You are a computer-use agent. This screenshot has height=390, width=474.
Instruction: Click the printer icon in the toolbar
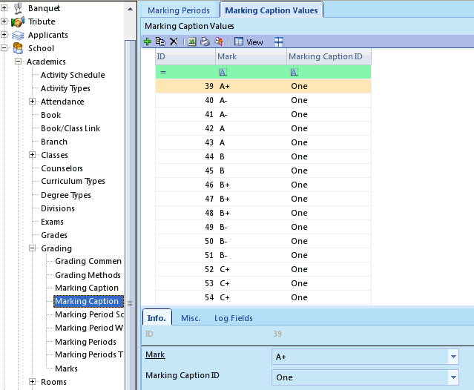pyautogui.click(x=205, y=42)
